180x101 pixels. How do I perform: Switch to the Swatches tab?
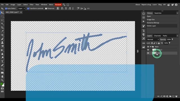click(158, 13)
